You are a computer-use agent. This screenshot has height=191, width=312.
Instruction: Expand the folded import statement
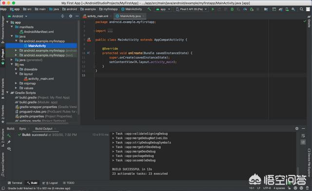click(x=110, y=31)
